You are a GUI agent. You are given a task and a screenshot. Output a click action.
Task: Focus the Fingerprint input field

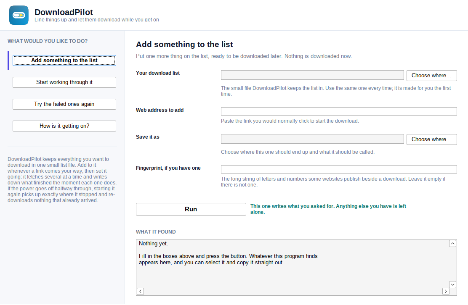click(x=339, y=169)
